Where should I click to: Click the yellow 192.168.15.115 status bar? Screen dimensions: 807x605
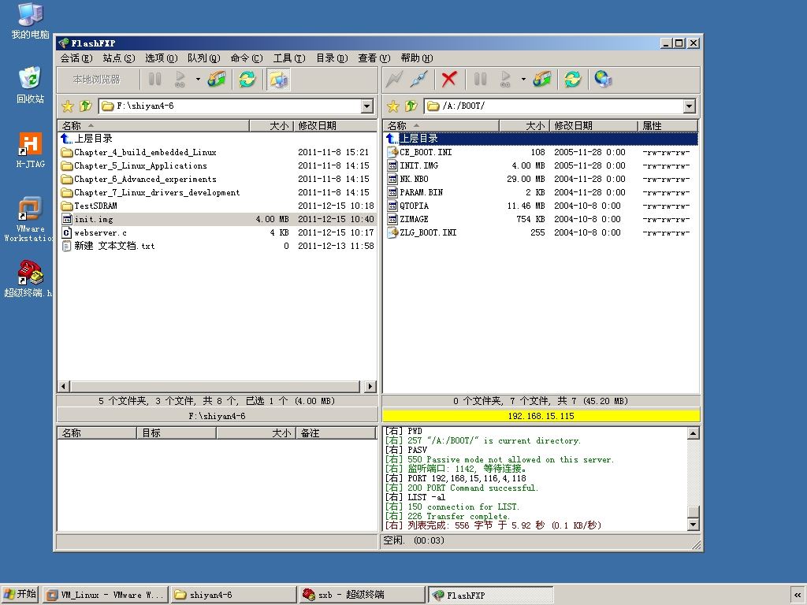pyautogui.click(x=541, y=416)
